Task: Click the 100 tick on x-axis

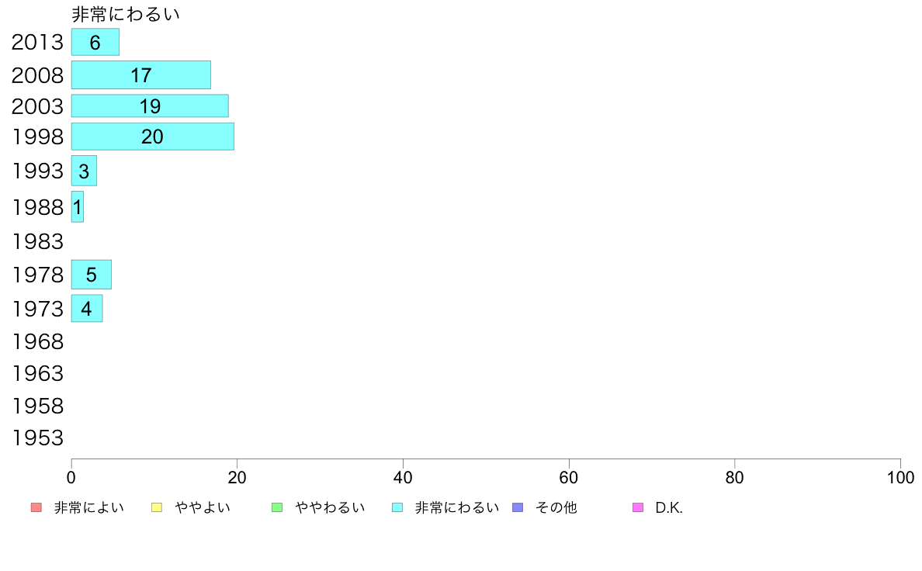Action: coord(900,477)
